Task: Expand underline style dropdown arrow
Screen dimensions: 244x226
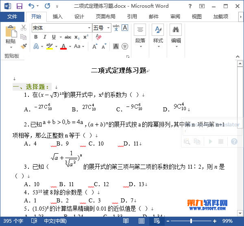Action: coord(61,37)
